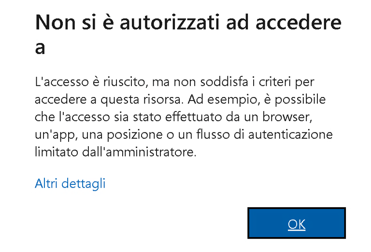Viewport: 371px width, 252px height.
Task: Click the phrase questa risorsa in the body
Action: (x=141, y=100)
